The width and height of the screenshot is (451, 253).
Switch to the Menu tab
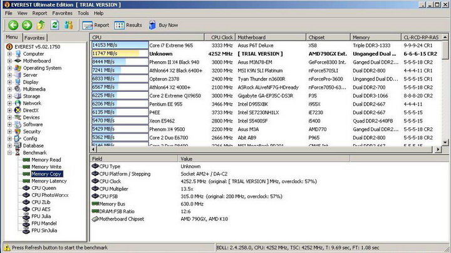[12, 37]
